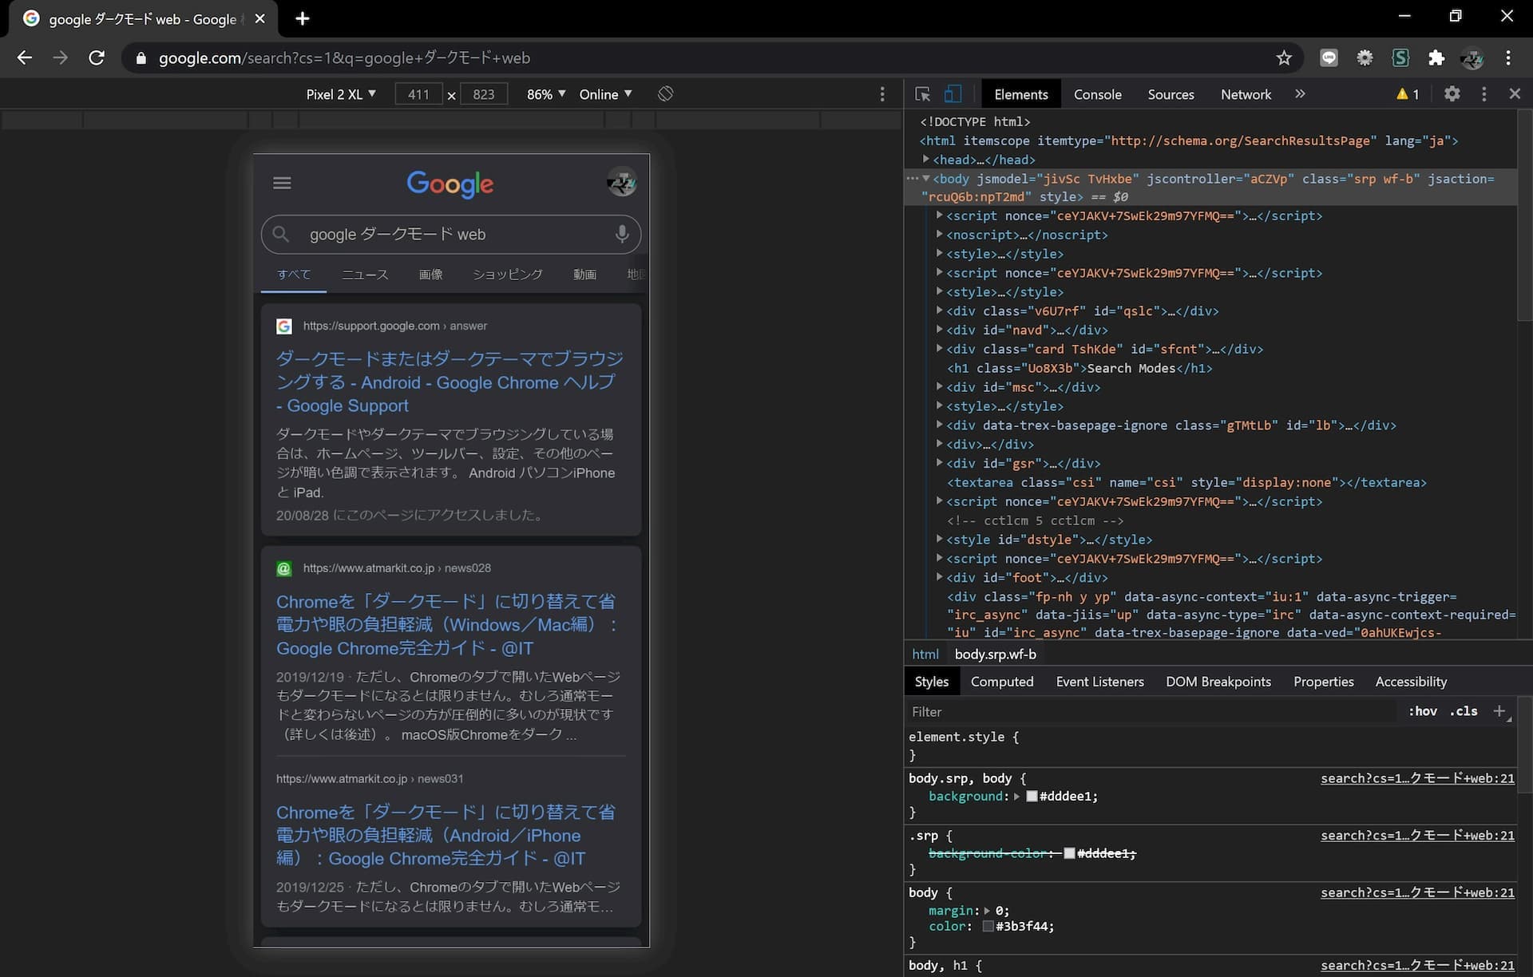Open the support.google.com search result title
The image size is (1533, 977).
click(450, 382)
